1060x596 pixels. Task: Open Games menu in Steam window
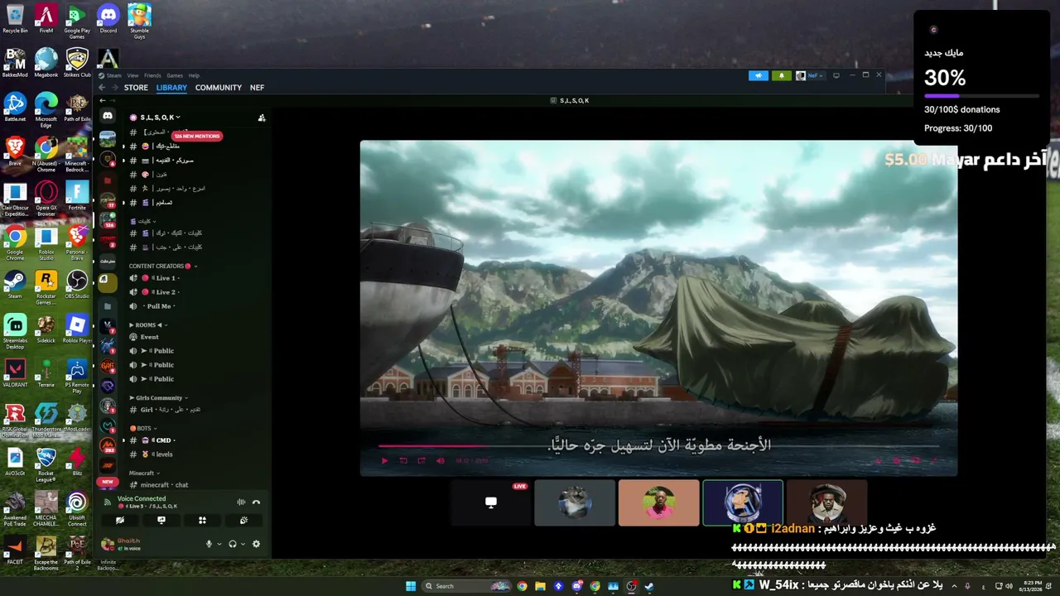pos(175,75)
